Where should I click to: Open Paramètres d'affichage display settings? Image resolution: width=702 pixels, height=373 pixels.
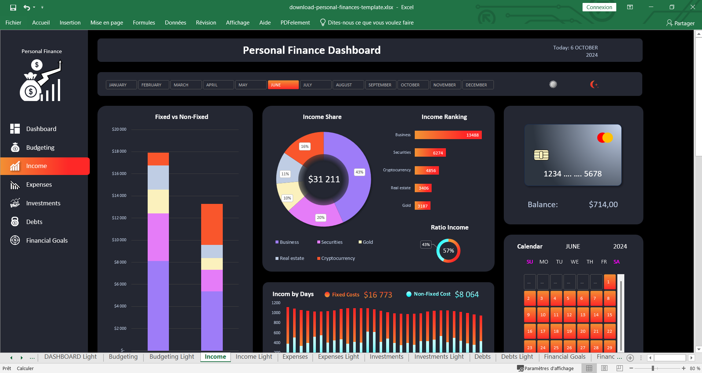pyautogui.click(x=545, y=368)
